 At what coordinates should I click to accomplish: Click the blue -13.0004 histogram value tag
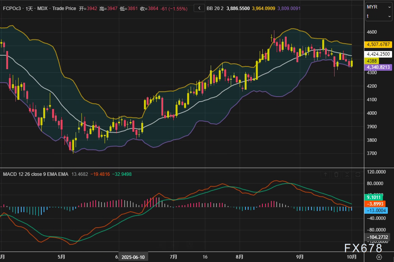pos(376,210)
